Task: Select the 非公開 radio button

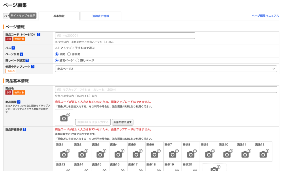Action: [69, 54]
